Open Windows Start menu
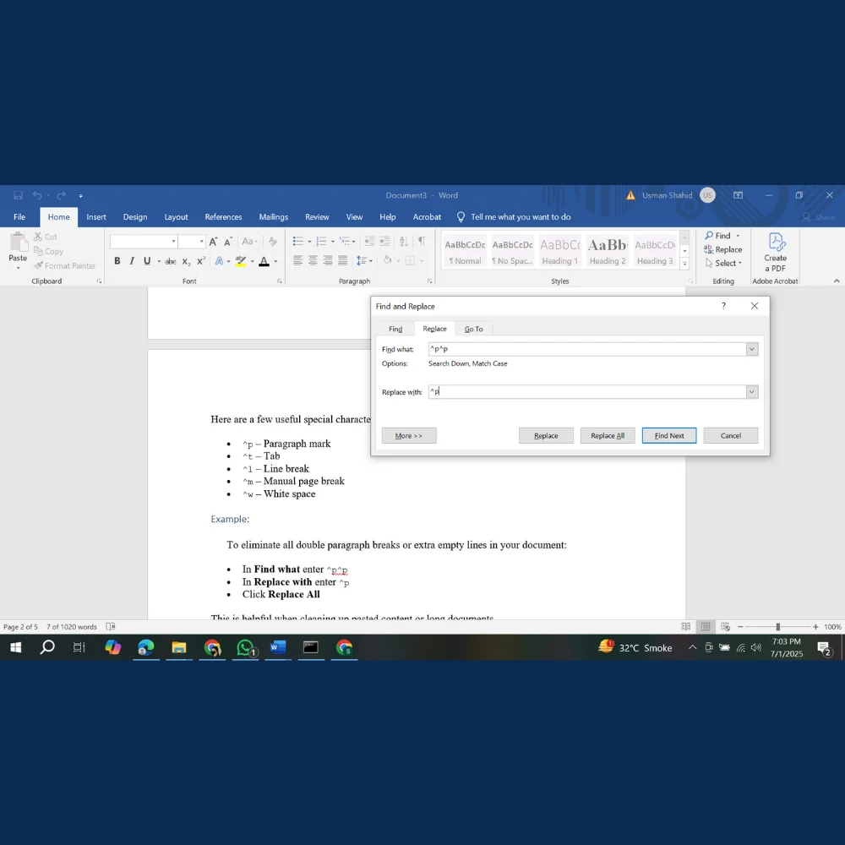 coord(15,647)
